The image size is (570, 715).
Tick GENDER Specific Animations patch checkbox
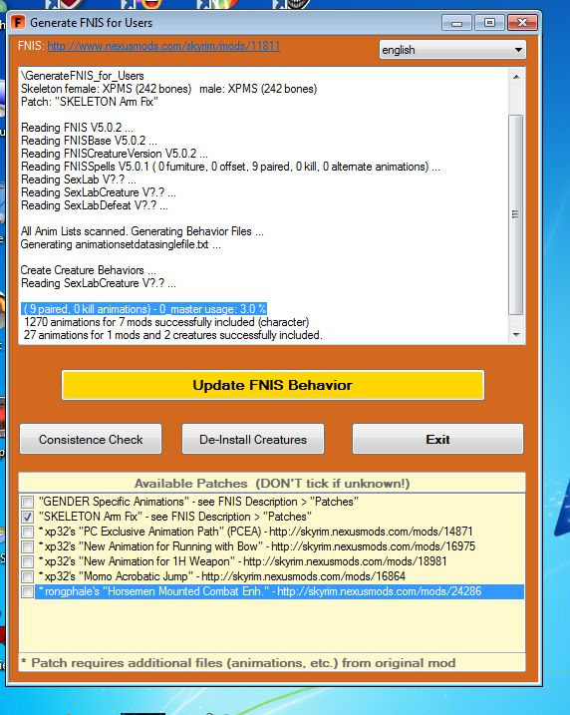point(27,502)
